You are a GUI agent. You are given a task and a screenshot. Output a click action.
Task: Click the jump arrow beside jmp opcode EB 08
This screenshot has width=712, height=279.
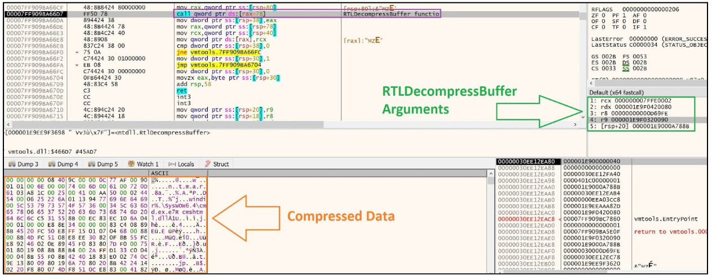77,64
